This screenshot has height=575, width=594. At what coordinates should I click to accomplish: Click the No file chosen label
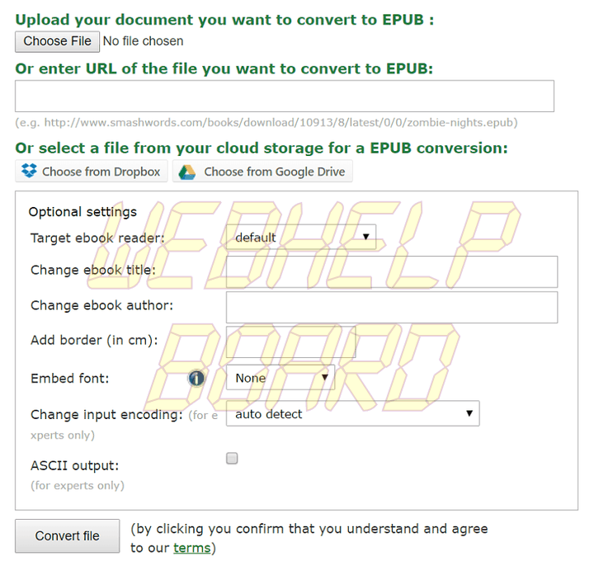click(144, 41)
